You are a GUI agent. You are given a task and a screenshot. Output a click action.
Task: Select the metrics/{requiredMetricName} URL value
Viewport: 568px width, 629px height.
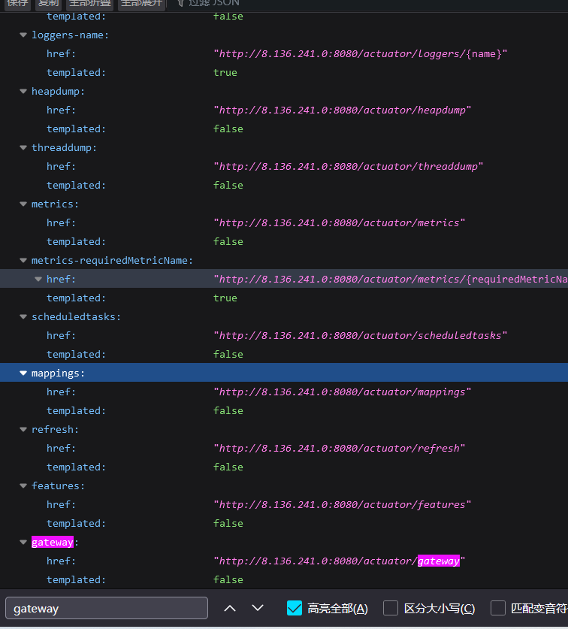pyautogui.click(x=390, y=280)
